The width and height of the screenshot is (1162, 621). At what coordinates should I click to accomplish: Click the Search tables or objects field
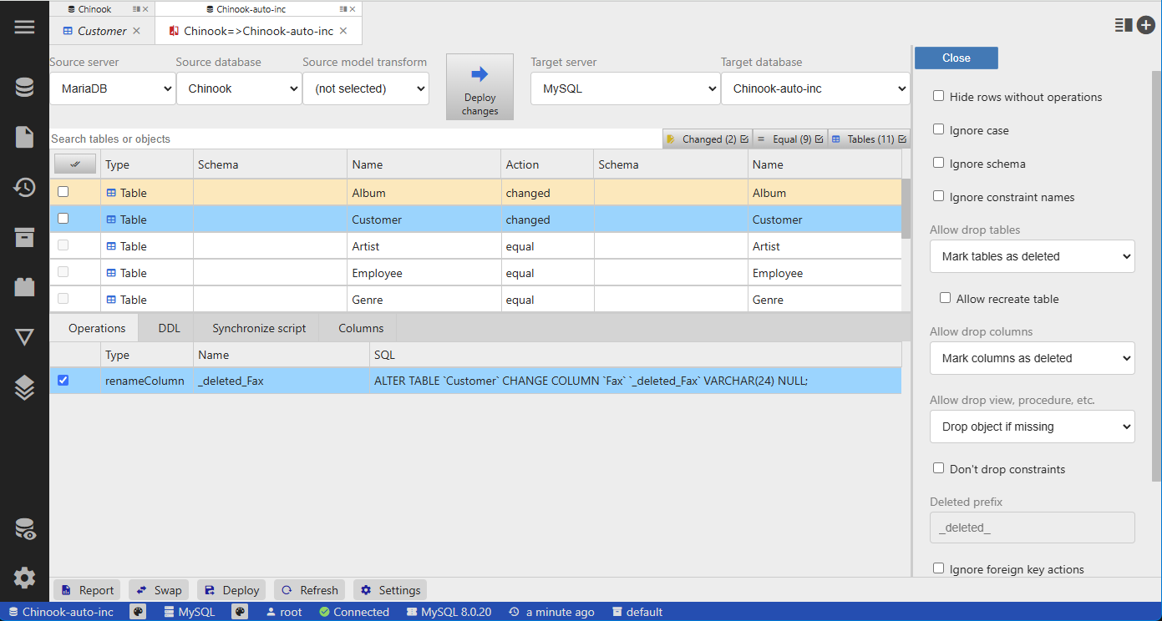pyautogui.click(x=355, y=139)
